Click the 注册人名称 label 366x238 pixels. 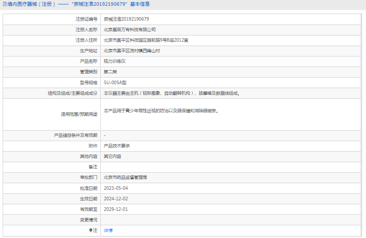coord(86,29)
